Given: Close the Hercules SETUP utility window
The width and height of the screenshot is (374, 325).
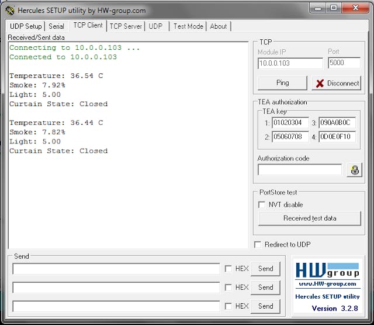Looking at the screenshot, I should (x=355, y=8).
